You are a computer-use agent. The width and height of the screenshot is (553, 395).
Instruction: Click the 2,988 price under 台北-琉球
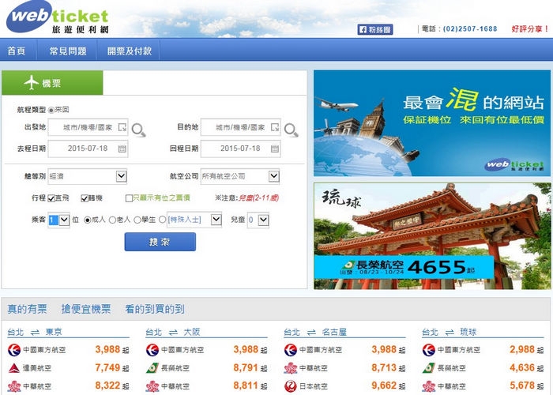pyautogui.click(x=522, y=349)
